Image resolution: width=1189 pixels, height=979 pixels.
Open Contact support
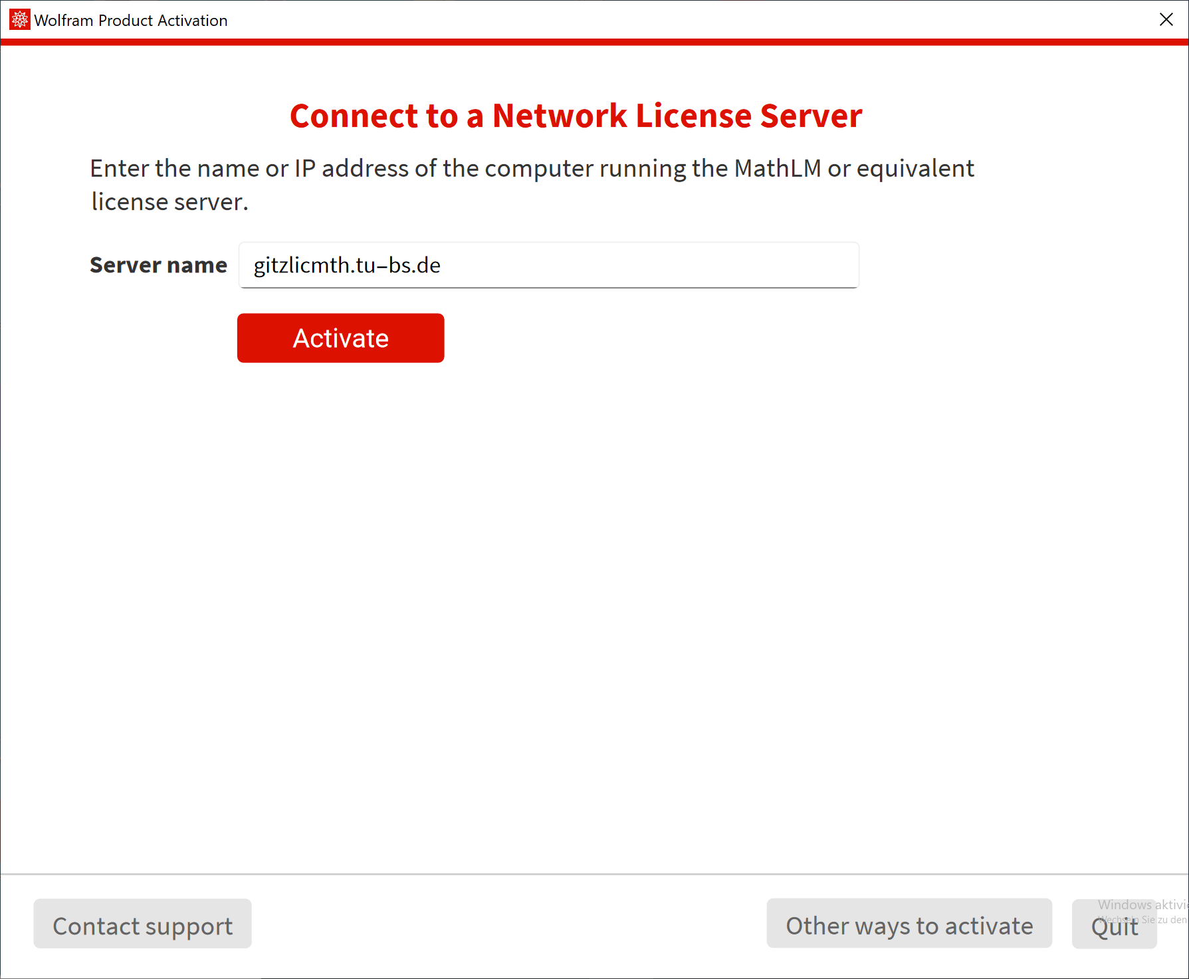[143, 924]
